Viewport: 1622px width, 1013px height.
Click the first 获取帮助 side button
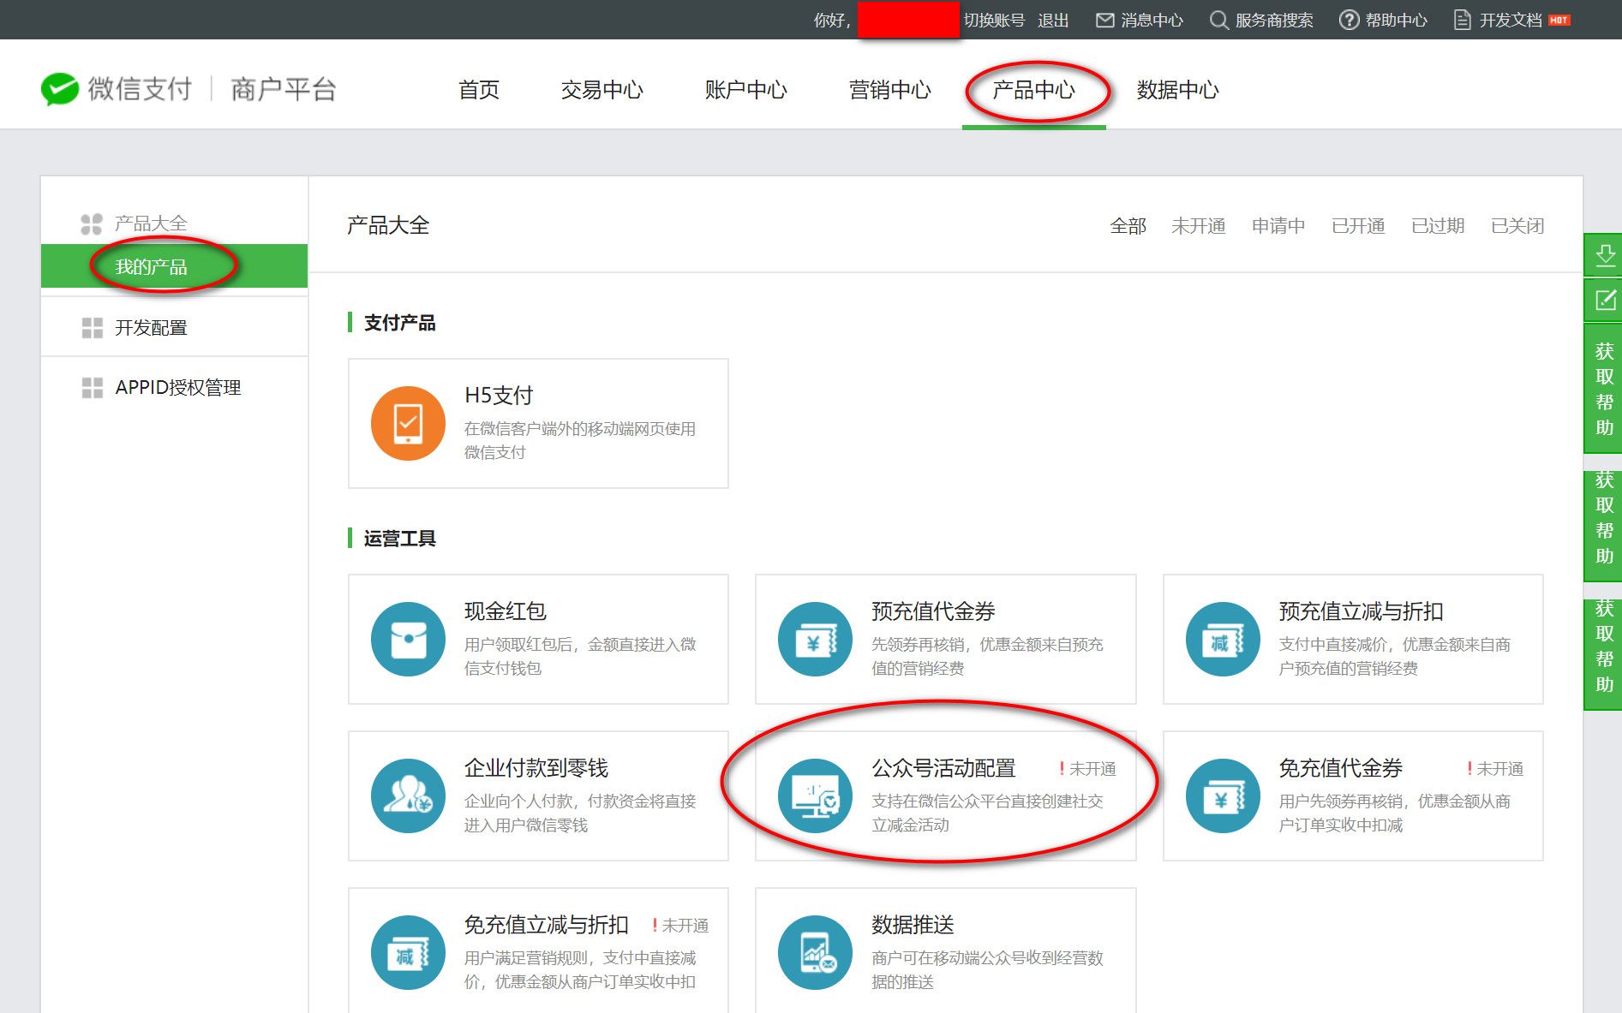click(x=1604, y=389)
